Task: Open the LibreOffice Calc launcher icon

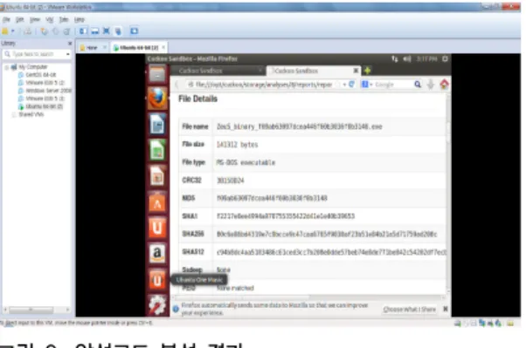Action: coord(157,150)
